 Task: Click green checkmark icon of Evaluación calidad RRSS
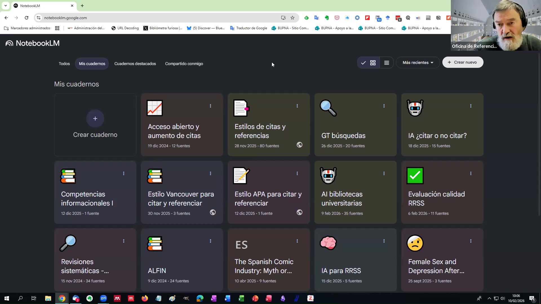[415, 175]
